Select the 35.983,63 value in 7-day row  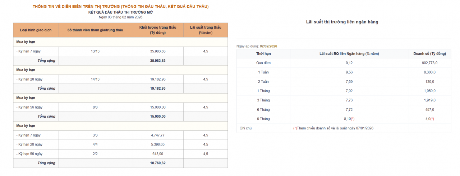point(157,51)
